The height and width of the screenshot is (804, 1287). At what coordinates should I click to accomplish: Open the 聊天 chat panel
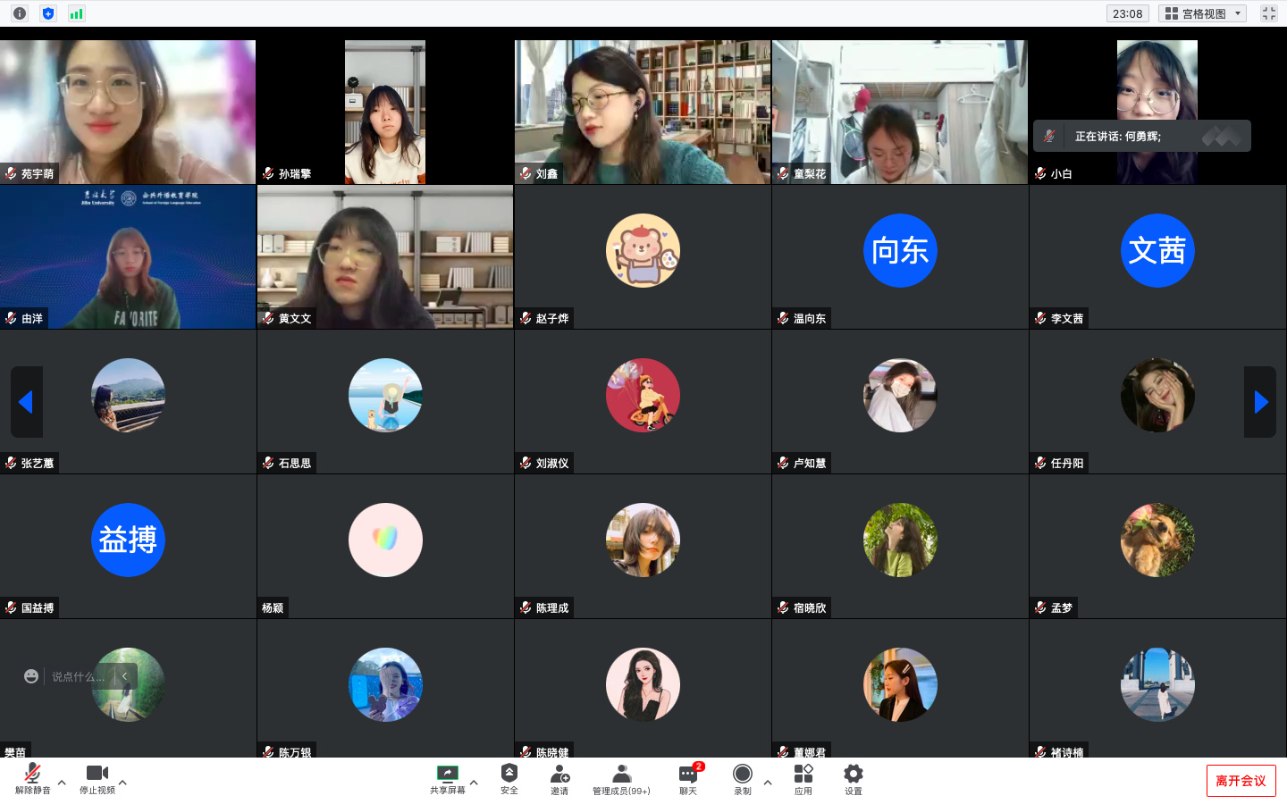point(688,778)
